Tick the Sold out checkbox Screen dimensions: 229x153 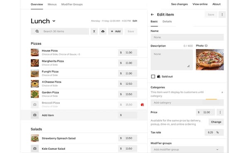coord(153,76)
